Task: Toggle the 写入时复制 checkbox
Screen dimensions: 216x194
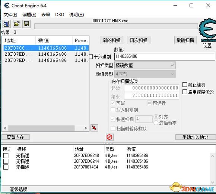Action: coord(113,110)
